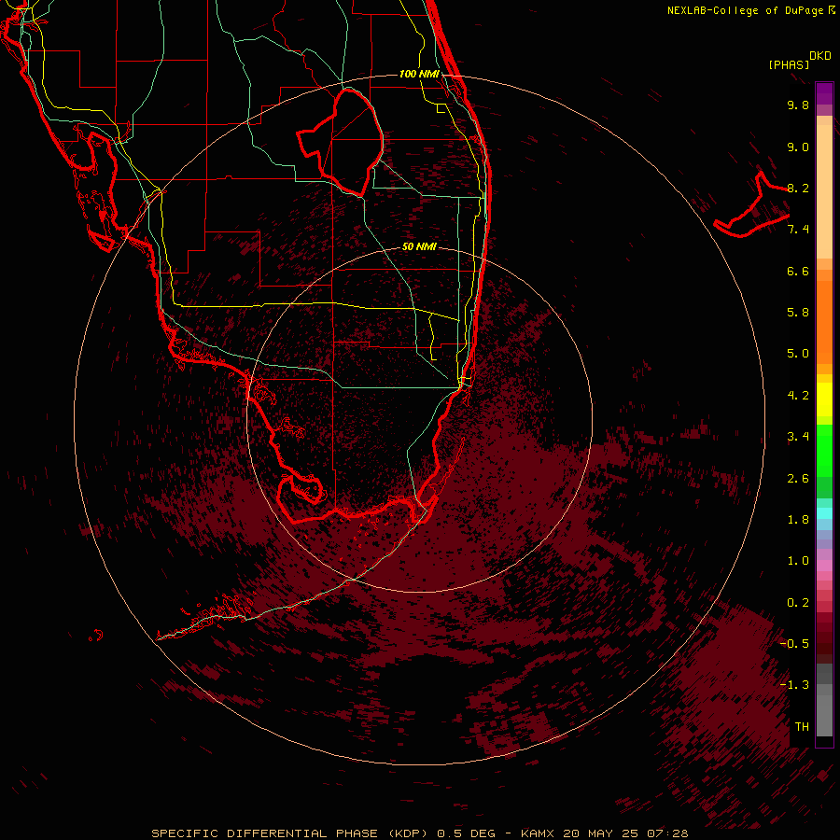Viewport: 840px width, 840px height.
Task: Click the -0.5 scale value
Action: [x=794, y=644]
